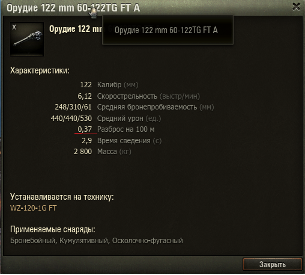Open the WZ-120-1G FT vehicle link

(x=34, y=208)
